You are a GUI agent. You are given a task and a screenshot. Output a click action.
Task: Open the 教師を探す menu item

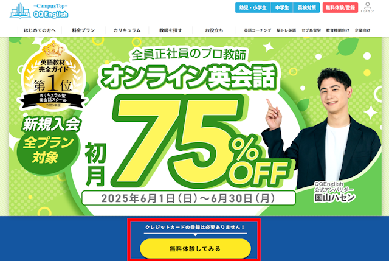tap(171, 30)
